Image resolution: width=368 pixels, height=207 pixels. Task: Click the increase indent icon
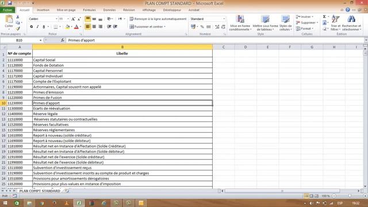click(x=115, y=26)
